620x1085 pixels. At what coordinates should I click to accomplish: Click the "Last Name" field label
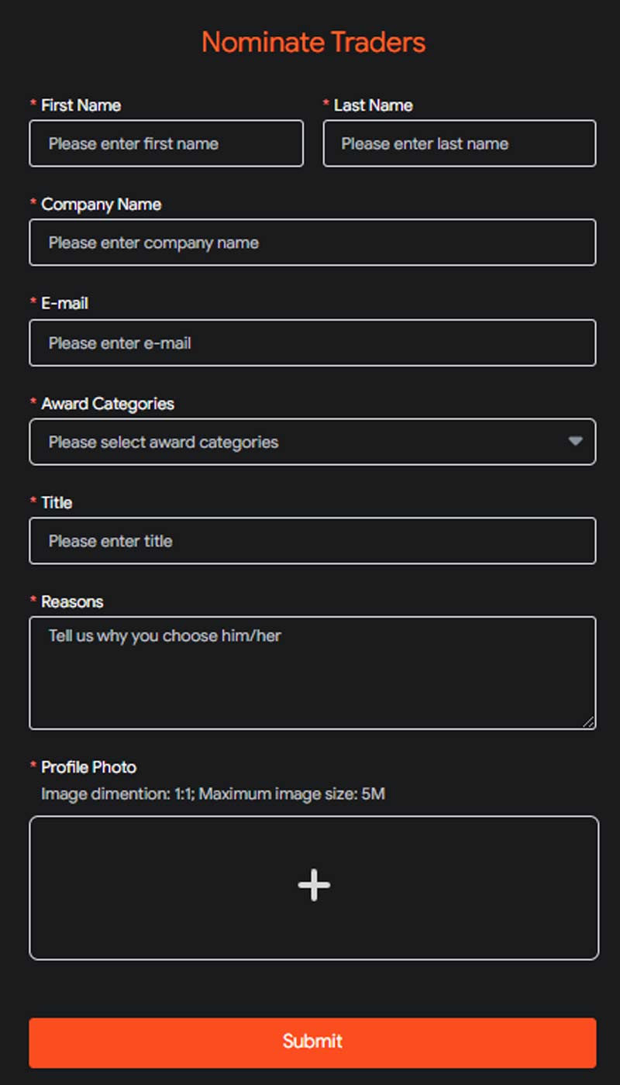click(373, 105)
